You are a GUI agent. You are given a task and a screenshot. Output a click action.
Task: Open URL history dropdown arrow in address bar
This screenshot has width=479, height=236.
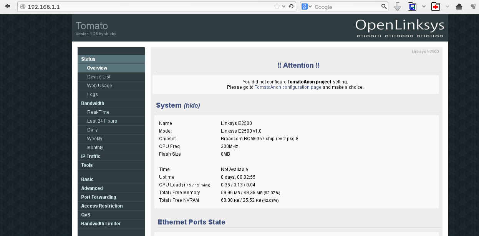tap(284, 7)
